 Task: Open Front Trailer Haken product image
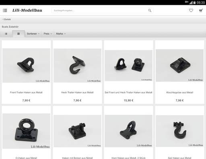point(26,65)
